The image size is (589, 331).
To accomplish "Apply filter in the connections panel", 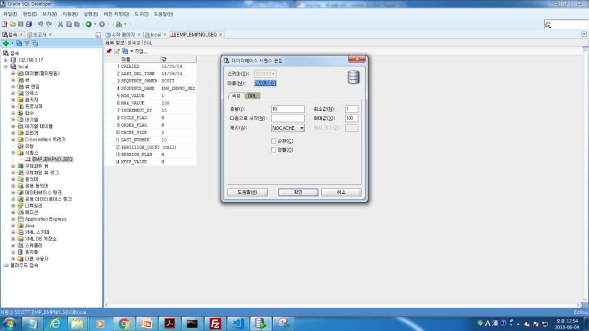I will point(27,43).
